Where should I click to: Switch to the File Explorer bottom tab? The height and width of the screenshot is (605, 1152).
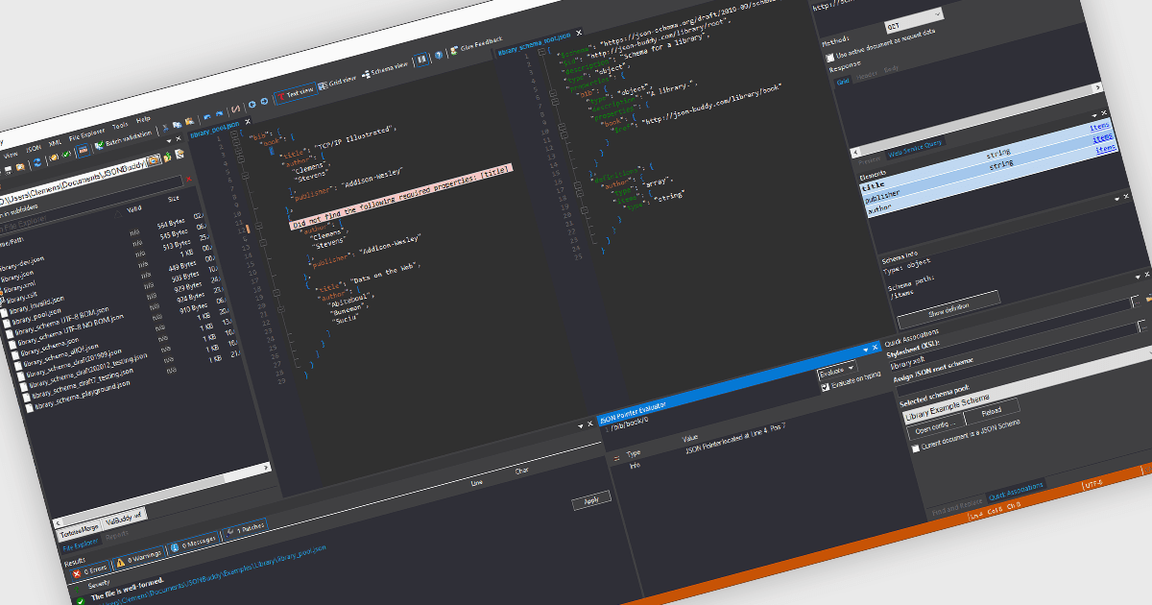(82, 545)
